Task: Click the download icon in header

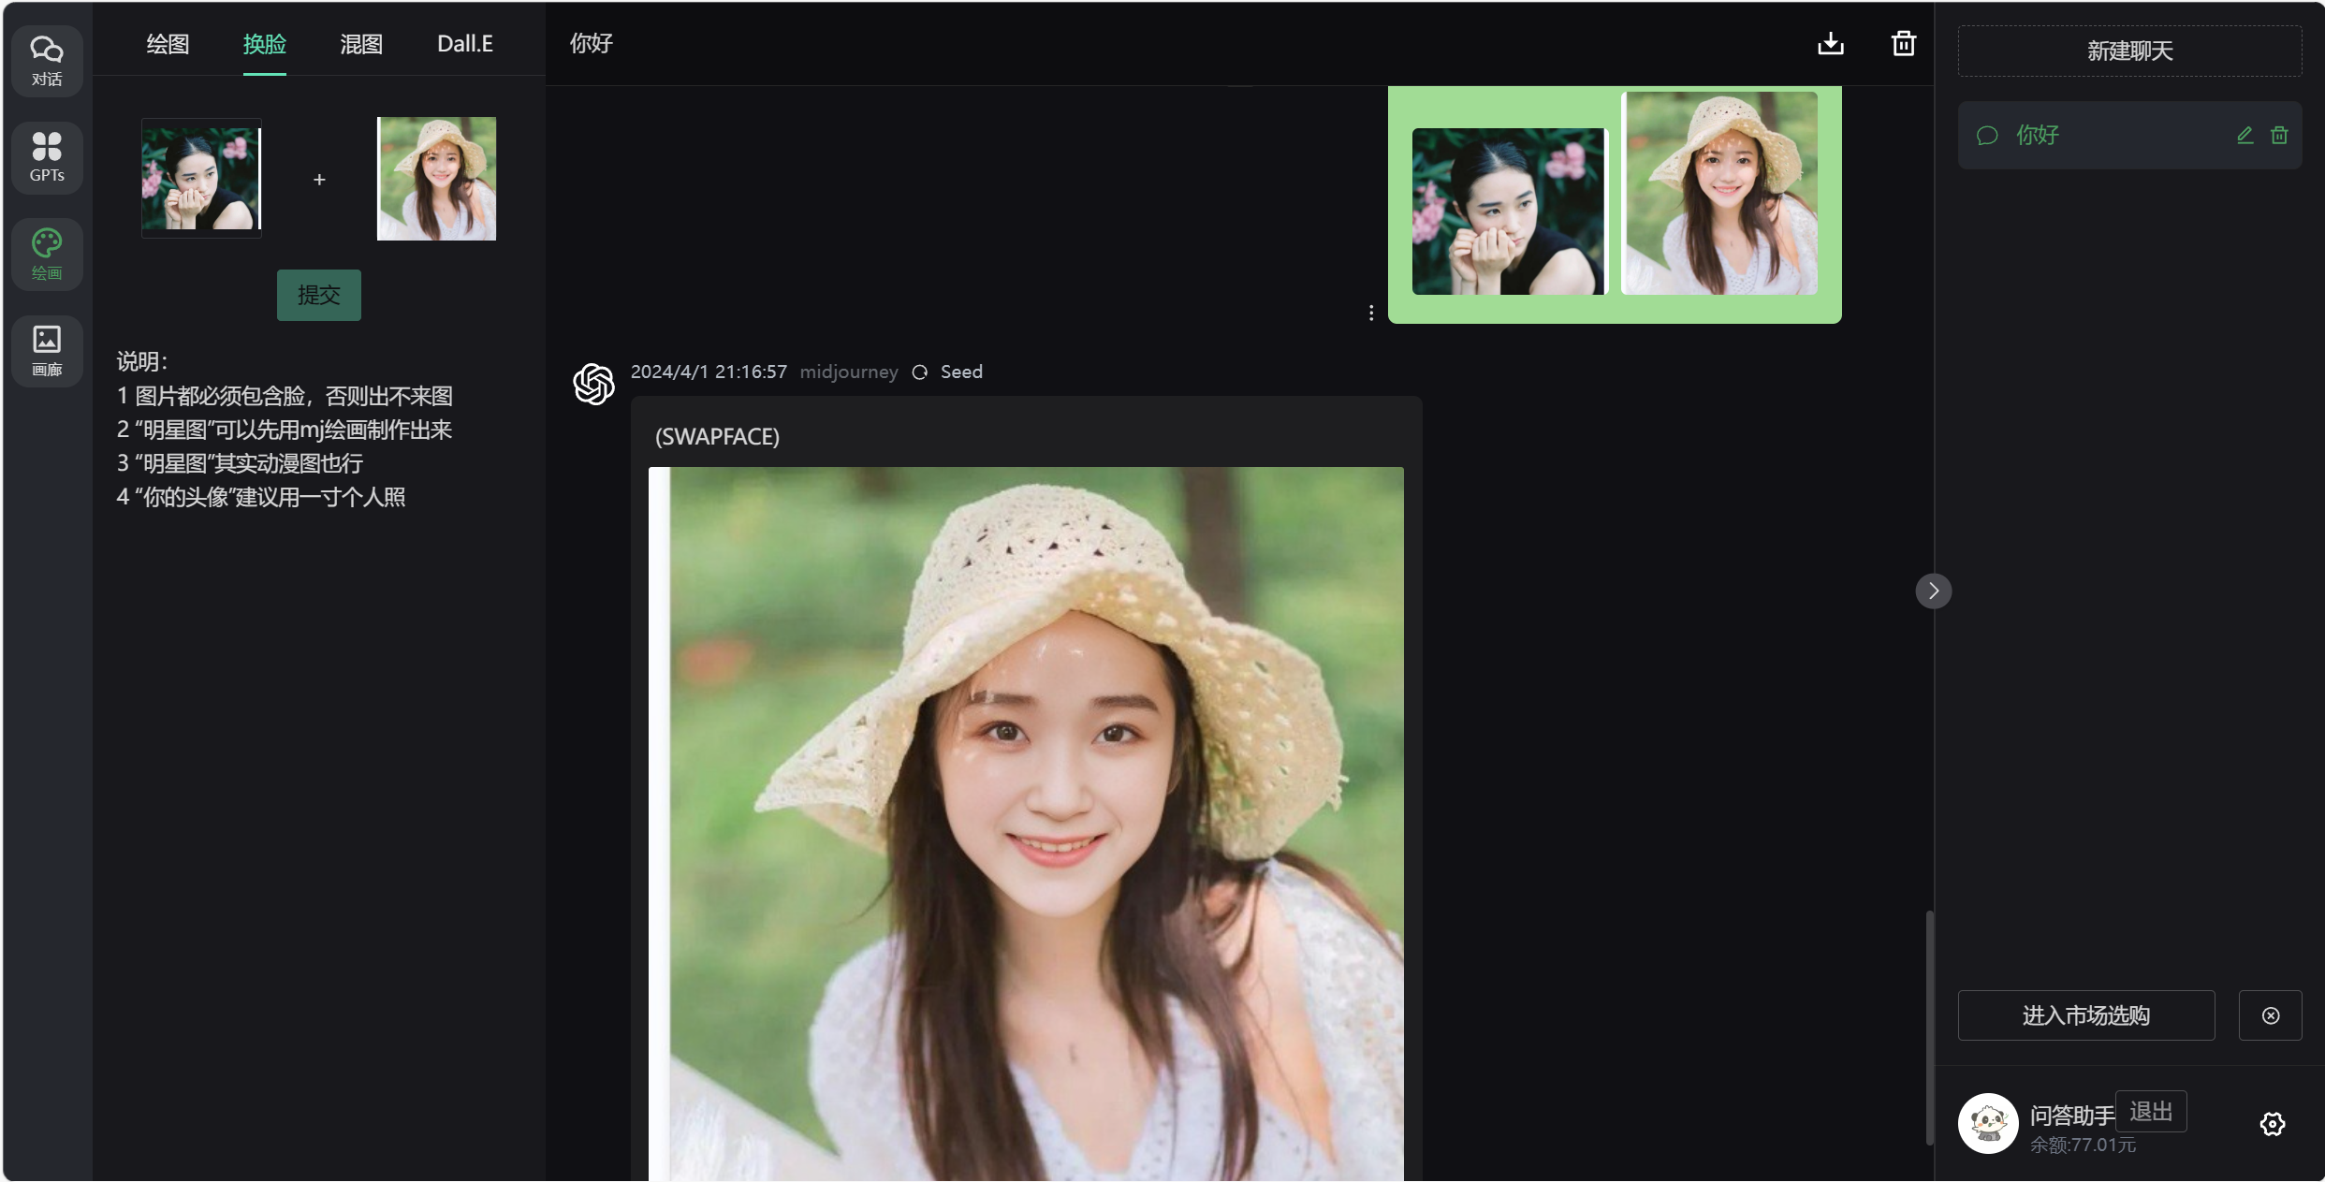Action: point(1830,44)
